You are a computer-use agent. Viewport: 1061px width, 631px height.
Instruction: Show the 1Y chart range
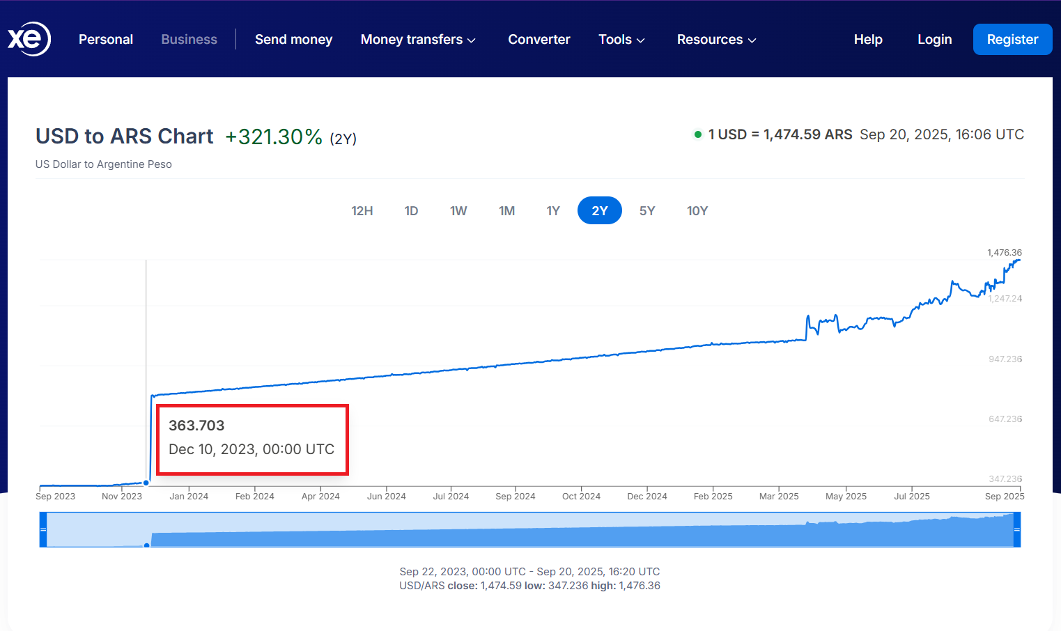coord(553,211)
